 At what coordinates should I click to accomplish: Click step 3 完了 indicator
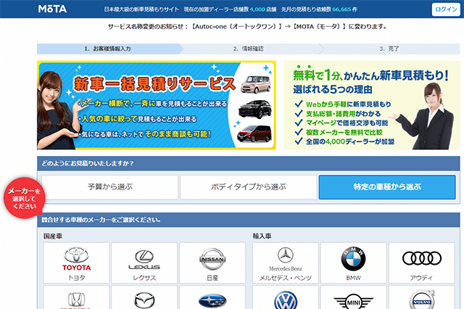tap(389, 49)
